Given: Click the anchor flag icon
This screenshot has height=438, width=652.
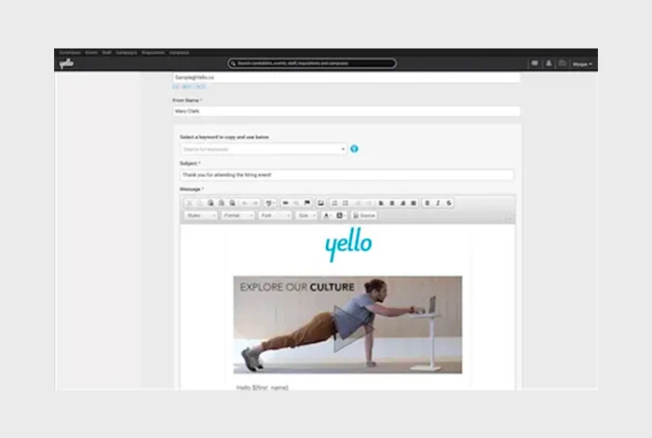Looking at the screenshot, I should [x=307, y=202].
